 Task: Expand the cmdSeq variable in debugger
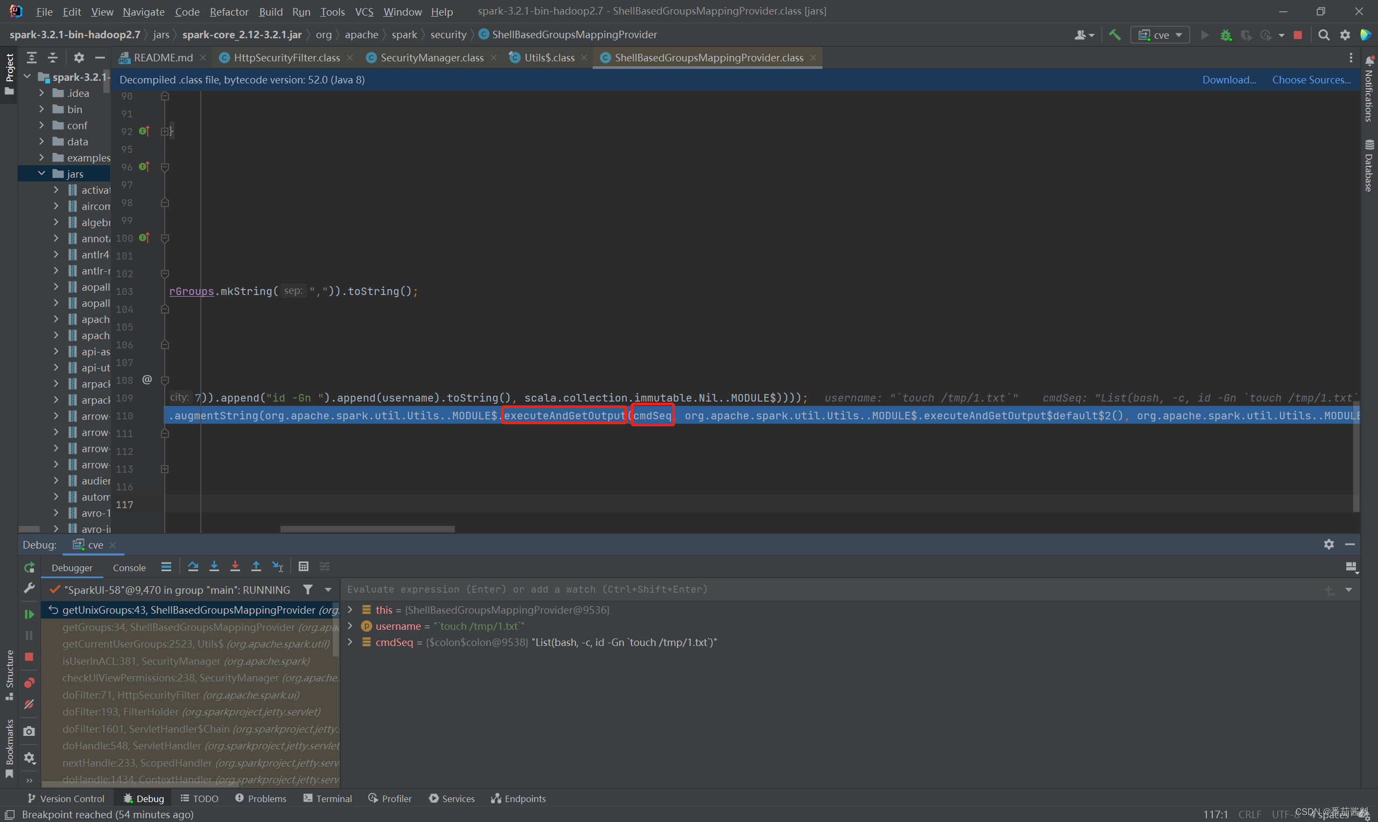tap(350, 642)
